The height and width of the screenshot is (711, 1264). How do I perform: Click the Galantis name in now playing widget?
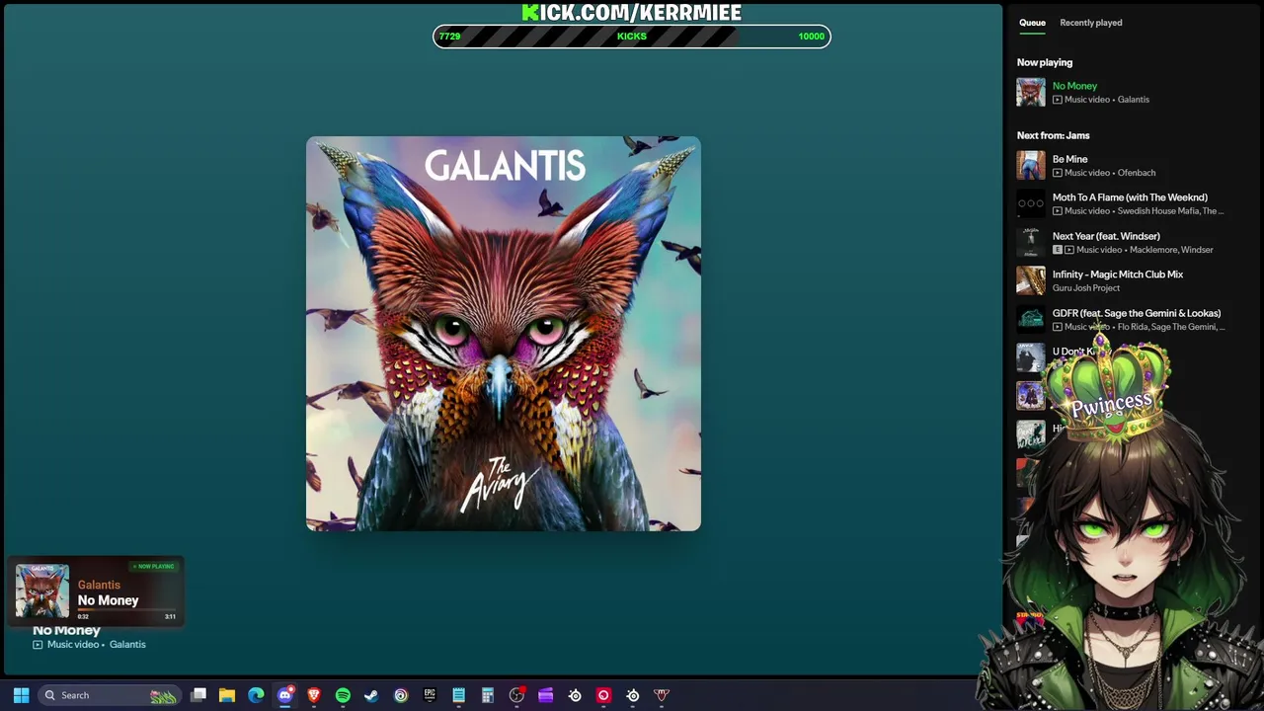99,585
